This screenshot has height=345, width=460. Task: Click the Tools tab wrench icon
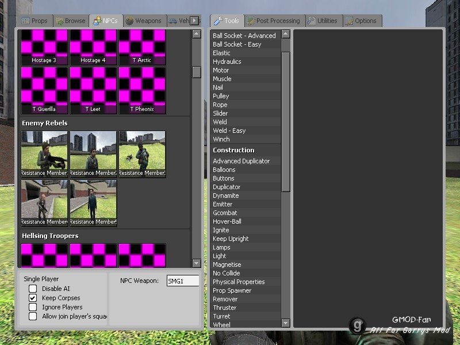(x=218, y=21)
